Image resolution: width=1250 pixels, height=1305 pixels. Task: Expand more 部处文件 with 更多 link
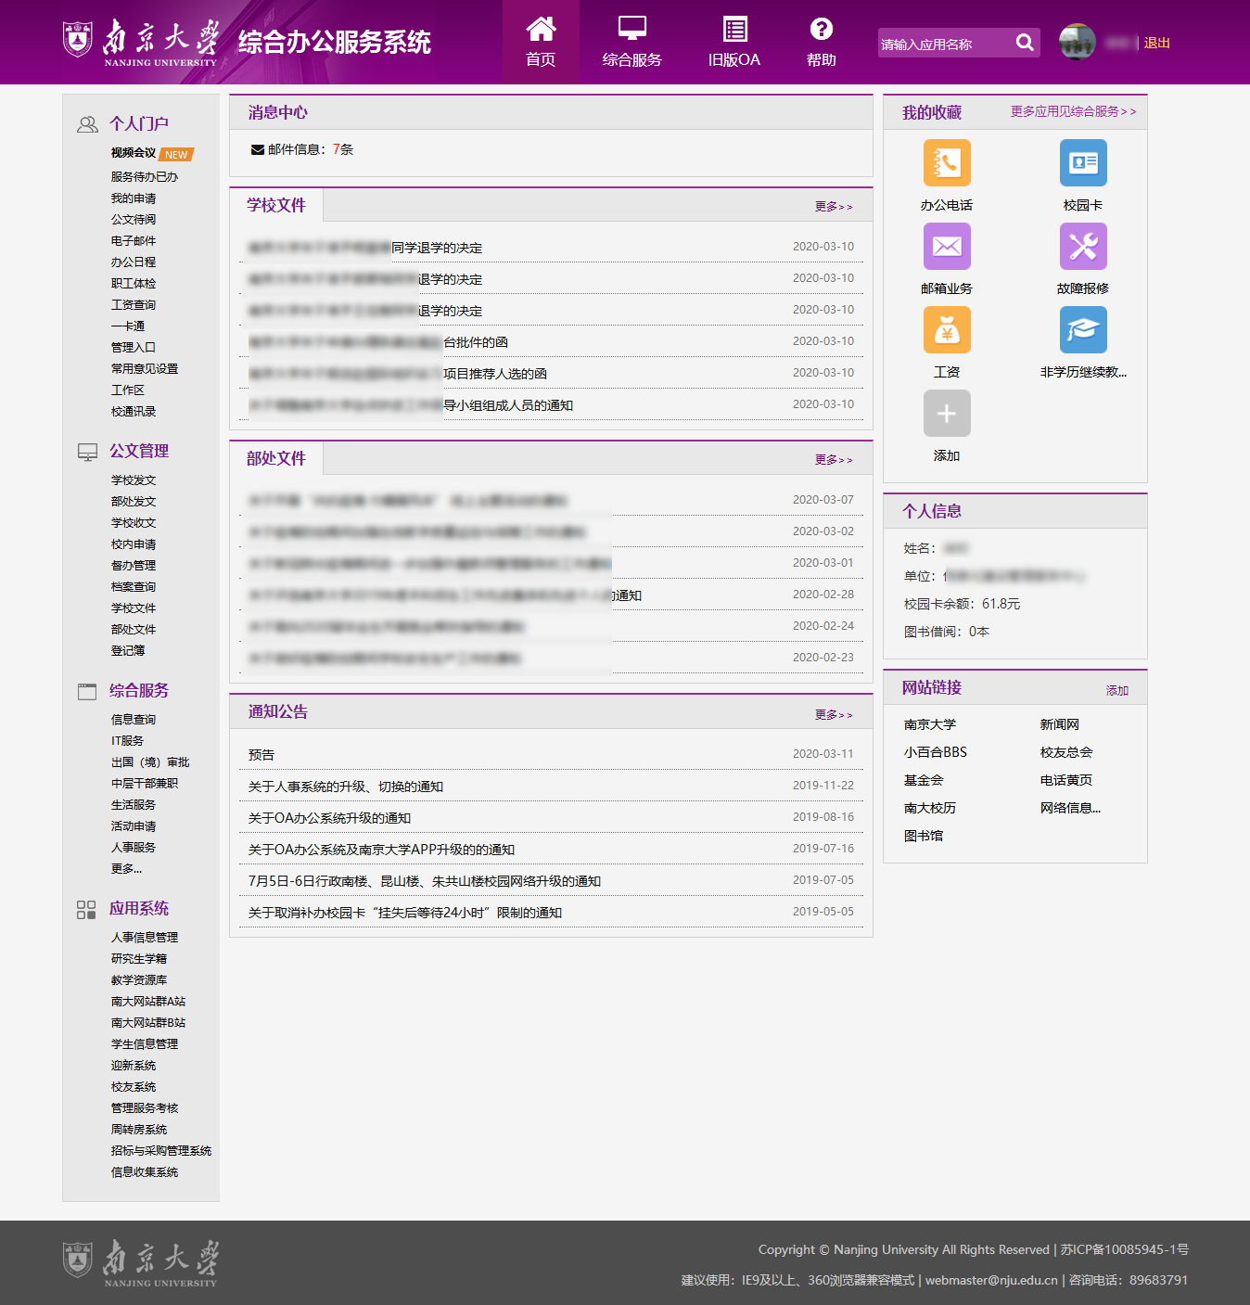(x=833, y=460)
